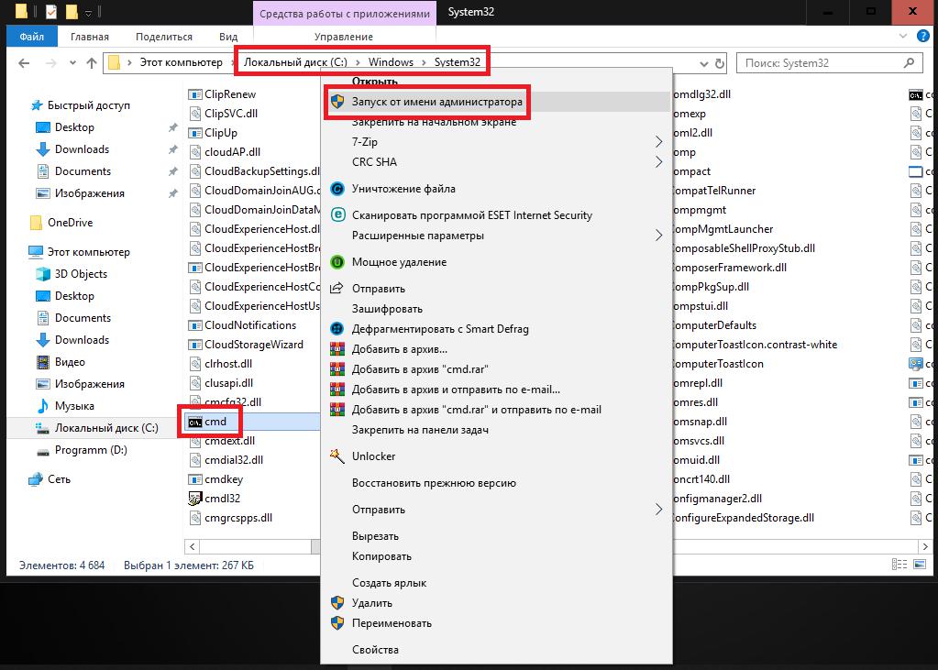Viewport: 938px width, 670px height.
Task: Click the properties quick access toolbar icon
Action: 50,11
